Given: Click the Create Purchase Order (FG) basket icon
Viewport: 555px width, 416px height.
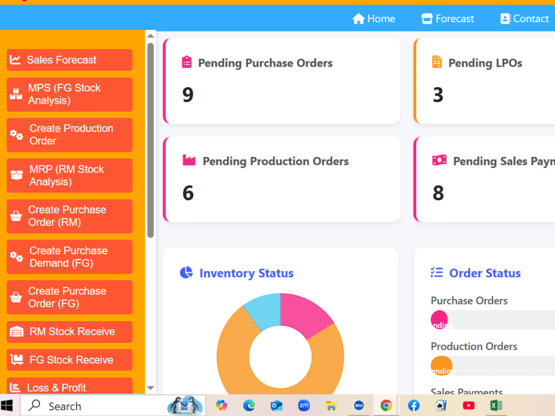Looking at the screenshot, I should (x=16, y=297).
